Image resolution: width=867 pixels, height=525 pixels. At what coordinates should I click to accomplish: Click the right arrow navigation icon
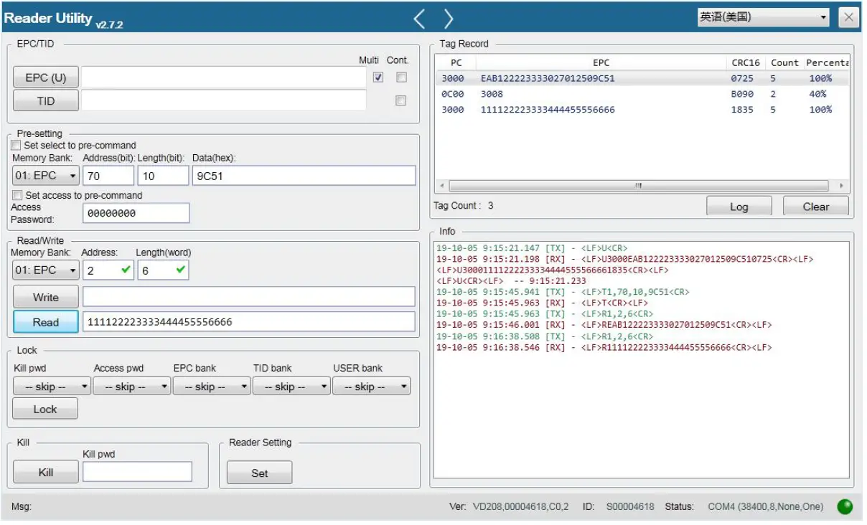(449, 19)
